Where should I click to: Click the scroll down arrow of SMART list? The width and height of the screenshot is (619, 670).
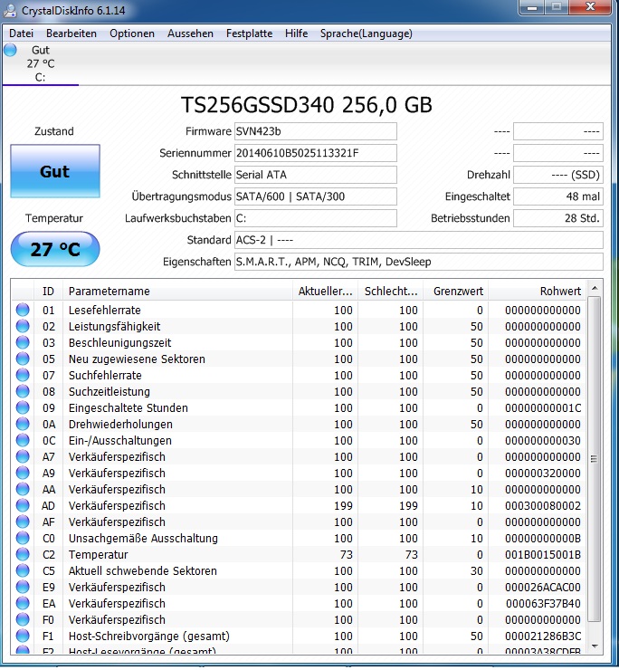(x=595, y=646)
